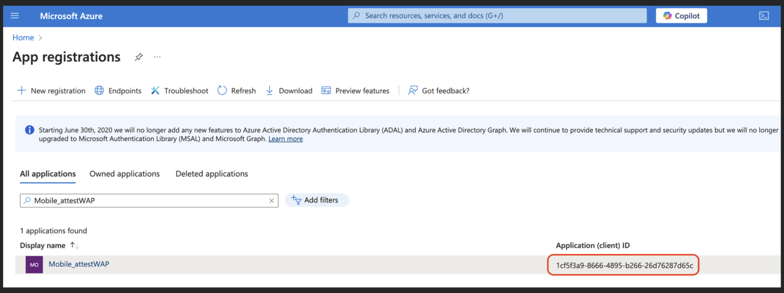Refresh the app registrations list
The height and width of the screenshot is (293, 784).
tap(237, 90)
